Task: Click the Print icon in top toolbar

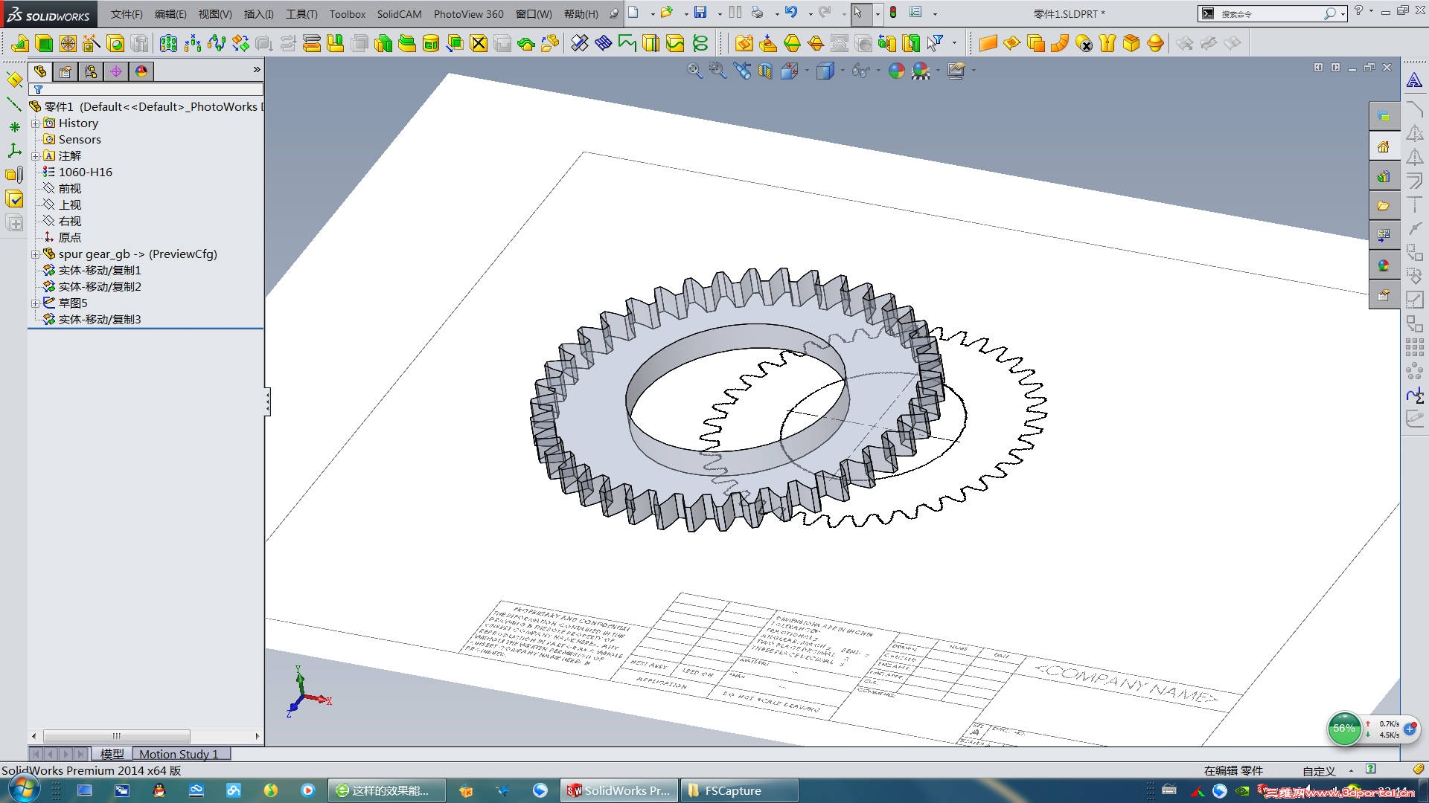Action: [x=757, y=13]
